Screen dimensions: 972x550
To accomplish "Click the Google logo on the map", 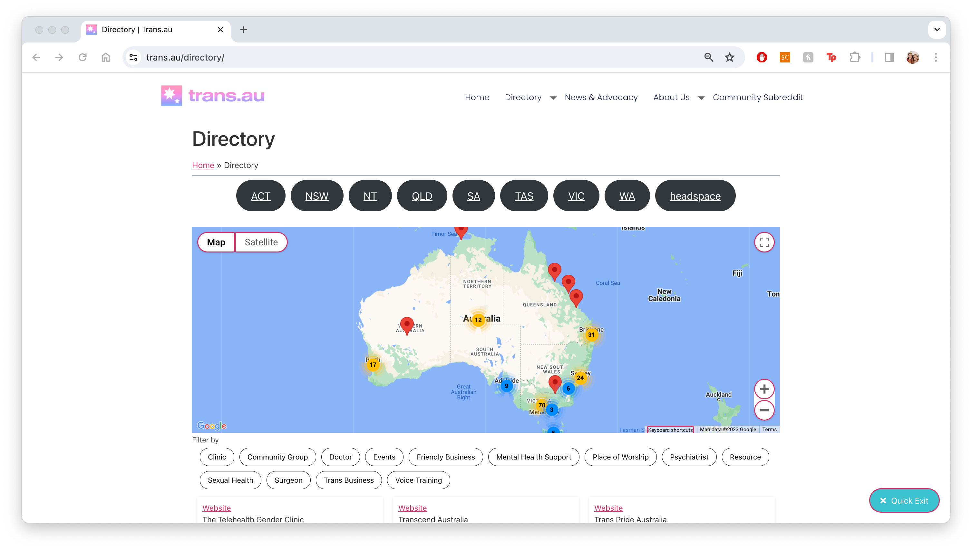I will click(x=212, y=425).
